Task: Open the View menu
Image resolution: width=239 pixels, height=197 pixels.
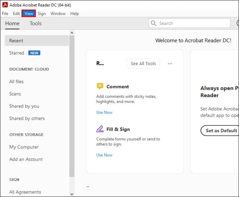Action: click(x=29, y=13)
